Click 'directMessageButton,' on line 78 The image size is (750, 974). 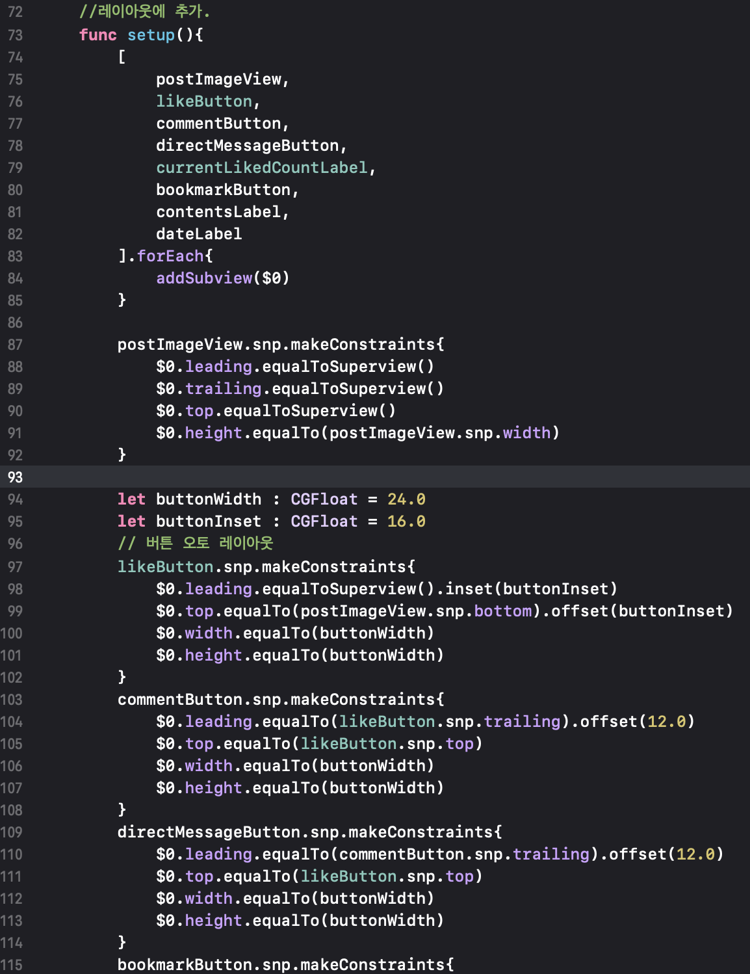(x=252, y=146)
